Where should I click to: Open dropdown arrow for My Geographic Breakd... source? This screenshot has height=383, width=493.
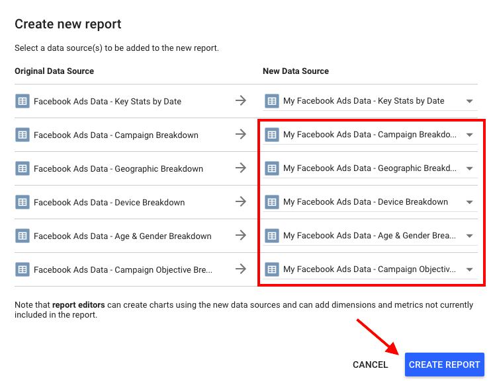(x=469, y=168)
